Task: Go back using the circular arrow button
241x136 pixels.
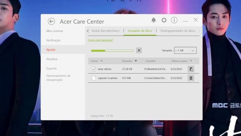Action: tap(51, 21)
